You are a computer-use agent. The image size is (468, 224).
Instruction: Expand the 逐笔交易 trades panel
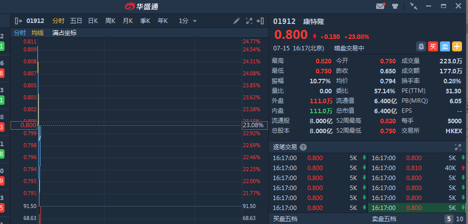(x=458, y=147)
